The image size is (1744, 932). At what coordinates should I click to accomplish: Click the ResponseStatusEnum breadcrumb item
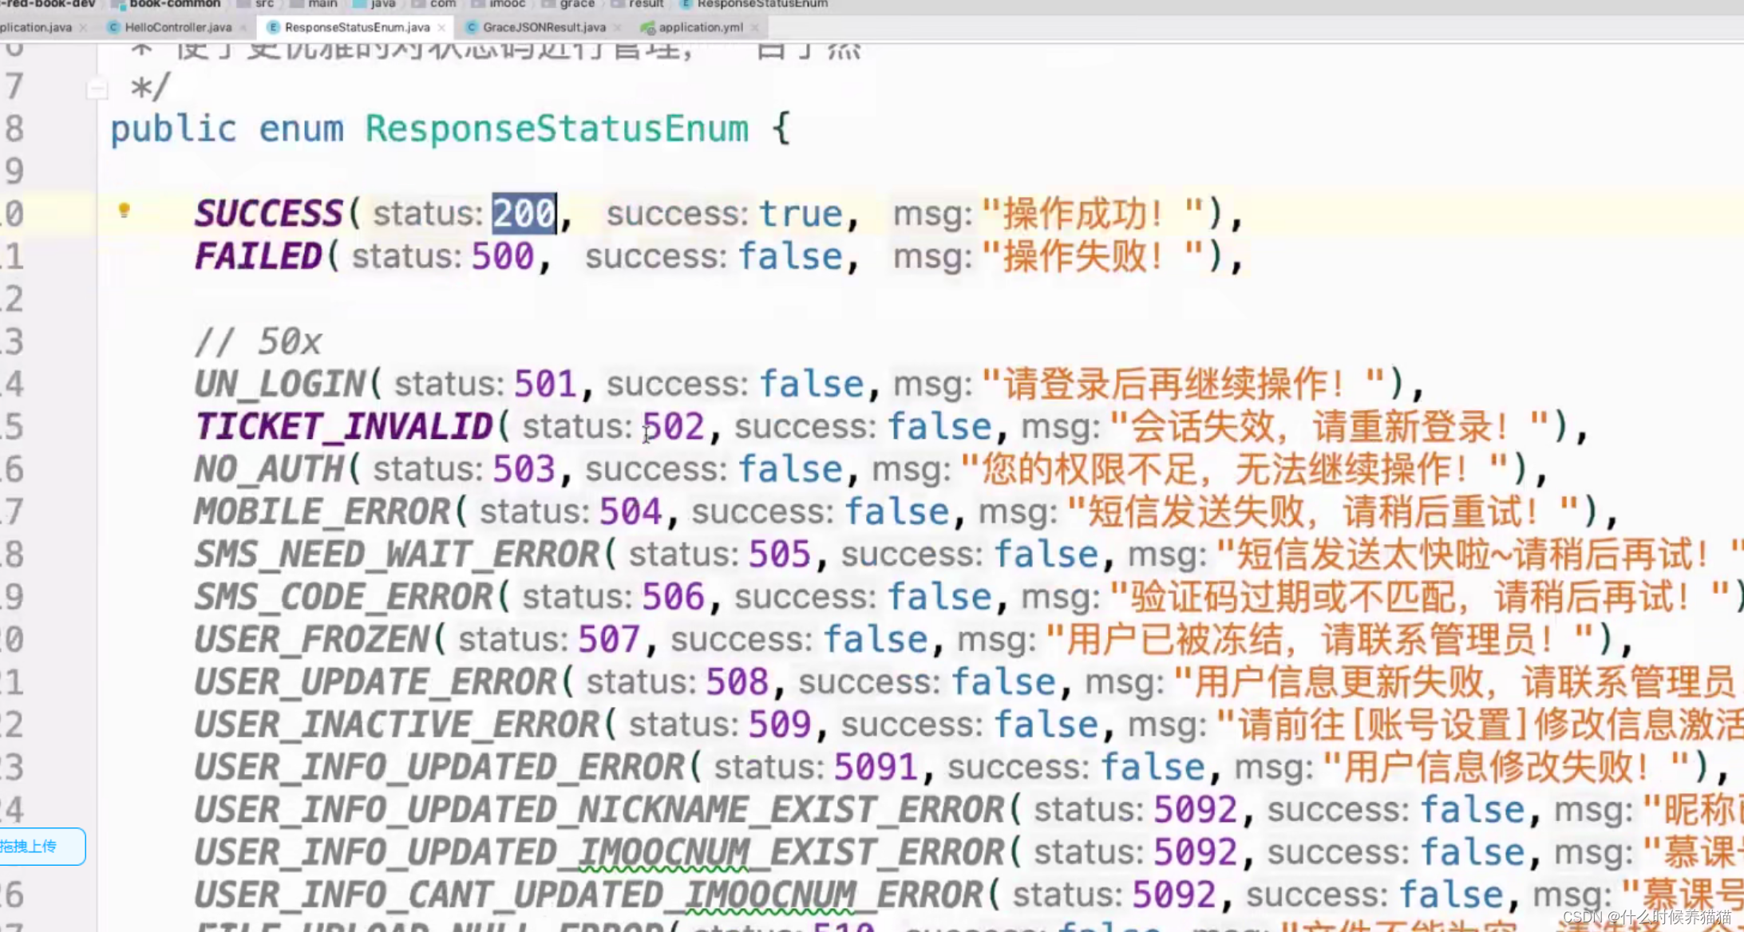coord(761,4)
